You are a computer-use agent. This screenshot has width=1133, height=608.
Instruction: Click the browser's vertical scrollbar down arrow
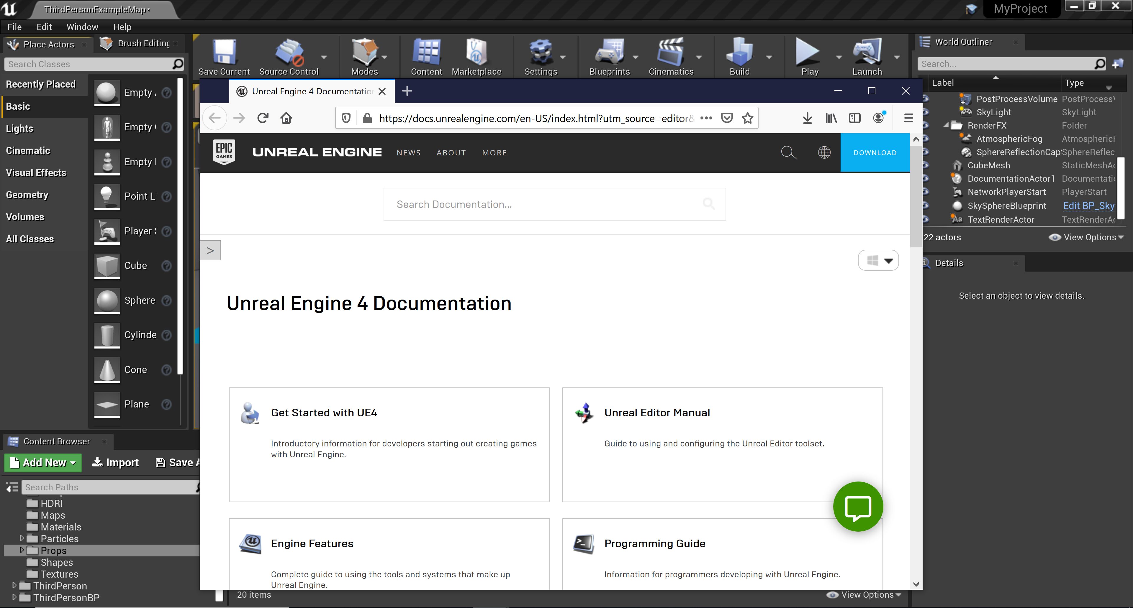[916, 584]
